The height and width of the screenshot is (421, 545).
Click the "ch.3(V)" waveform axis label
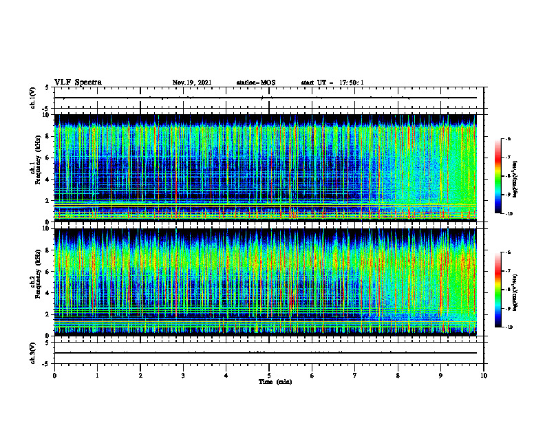point(33,353)
